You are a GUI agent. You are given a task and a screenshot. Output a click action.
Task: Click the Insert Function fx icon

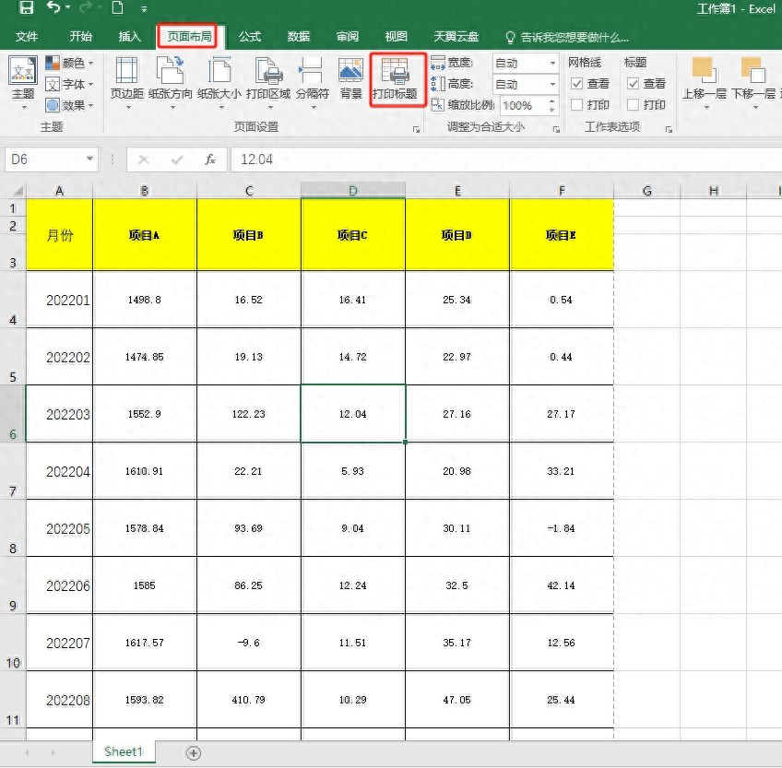pos(210,160)
